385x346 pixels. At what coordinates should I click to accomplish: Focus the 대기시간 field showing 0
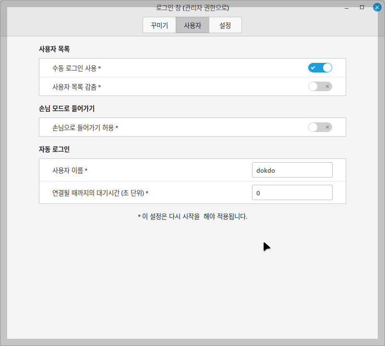(x=292, y=192)
